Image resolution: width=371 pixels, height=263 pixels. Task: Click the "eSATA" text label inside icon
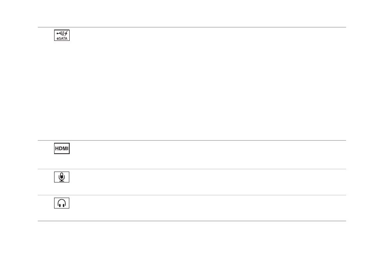tap(62, 38)
